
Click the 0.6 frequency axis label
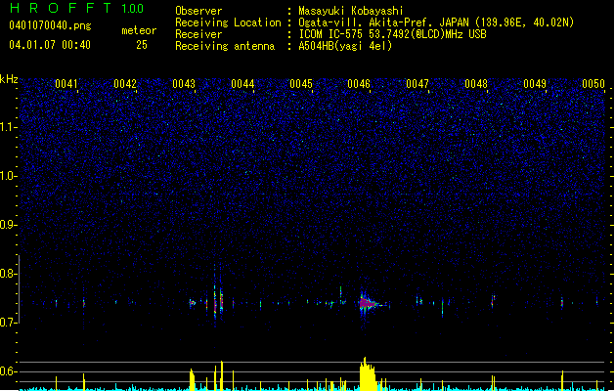coord(8,371)
